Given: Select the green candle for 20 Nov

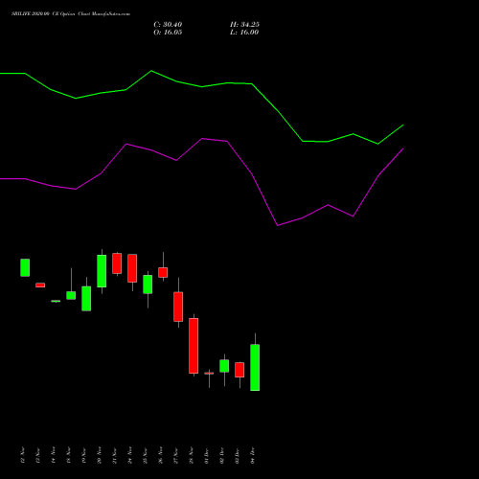Looking at the screenshot, I should (102, 271).
